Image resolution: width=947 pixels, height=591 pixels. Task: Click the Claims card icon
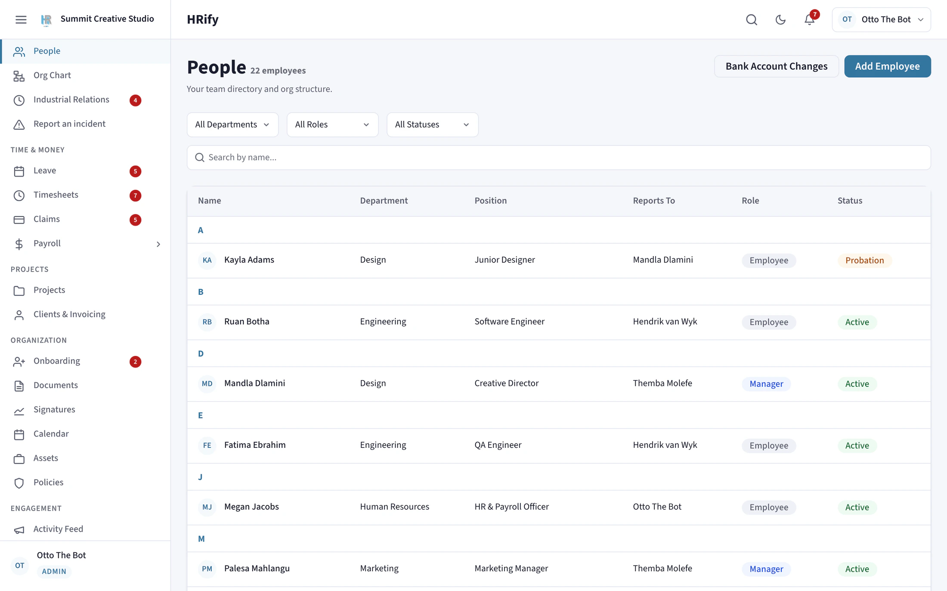click(x=19, y=220)
